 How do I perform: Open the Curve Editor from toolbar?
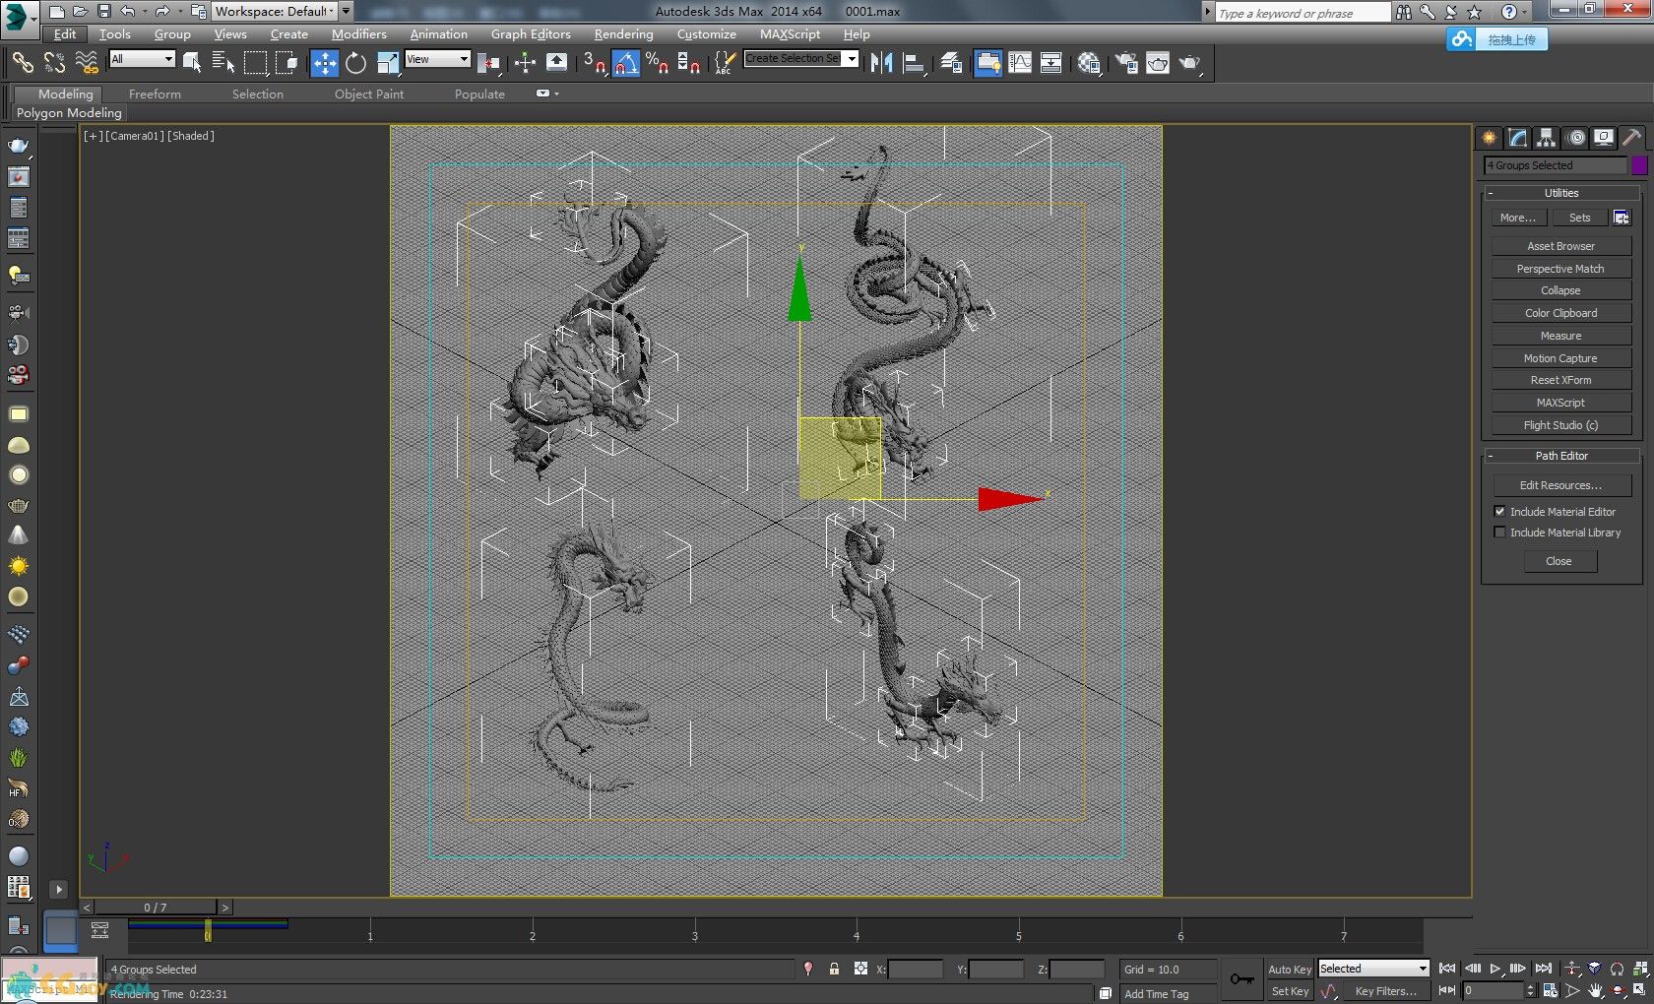[x=1020, y=63]
